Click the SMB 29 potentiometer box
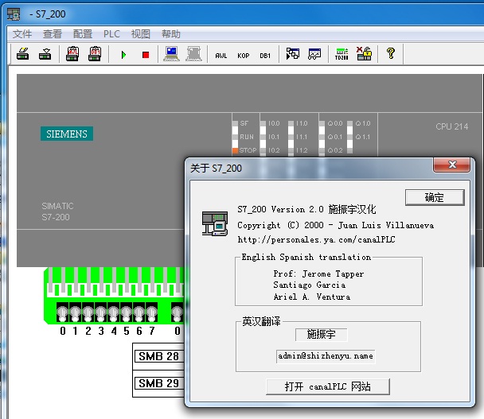 click(158, 383)
